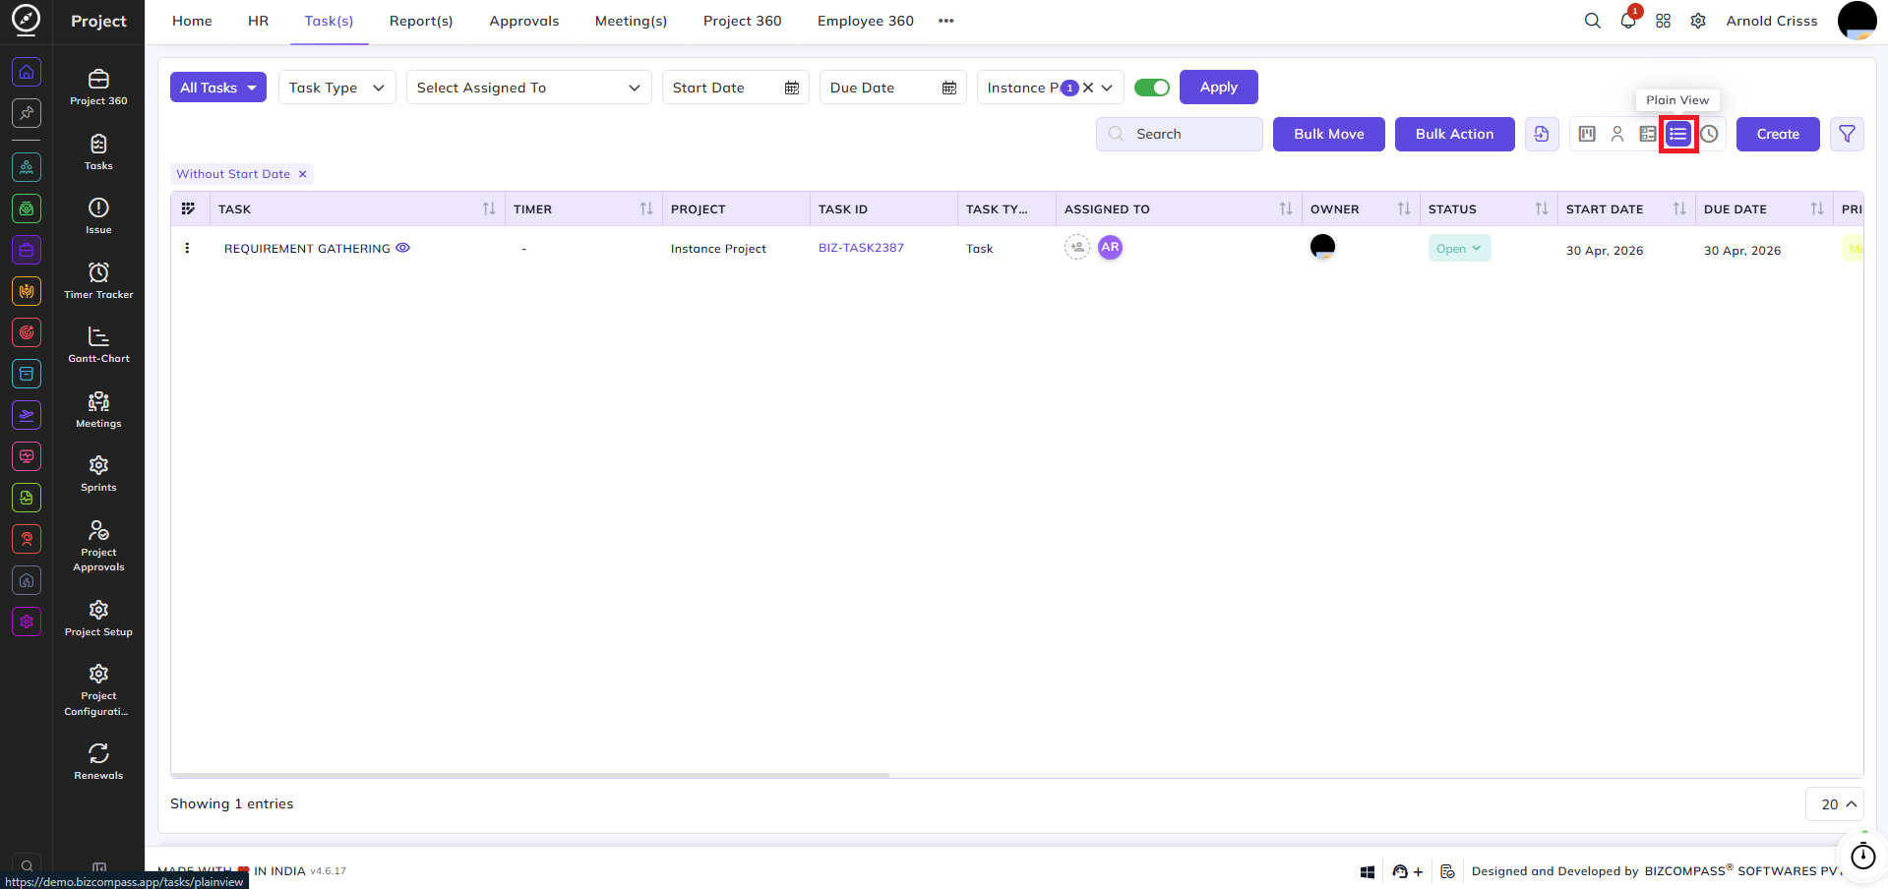1888x889 pixels.
Task: Switch to the clock timeline view icon
Action: point(1710,134)
